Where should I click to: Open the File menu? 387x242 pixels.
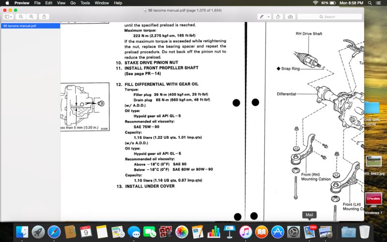[x=37, y=3]
